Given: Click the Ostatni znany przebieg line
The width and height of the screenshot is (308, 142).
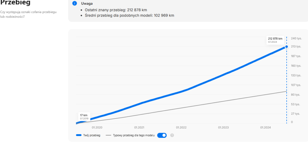Looking at the screenshot, I should tap(116, 10).
